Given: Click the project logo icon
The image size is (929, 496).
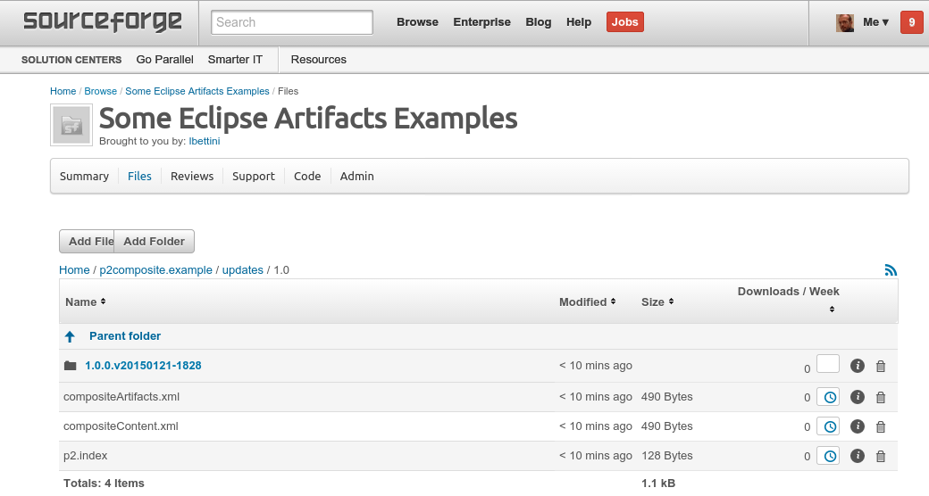Looking at the screenshot, I should 71,125.
